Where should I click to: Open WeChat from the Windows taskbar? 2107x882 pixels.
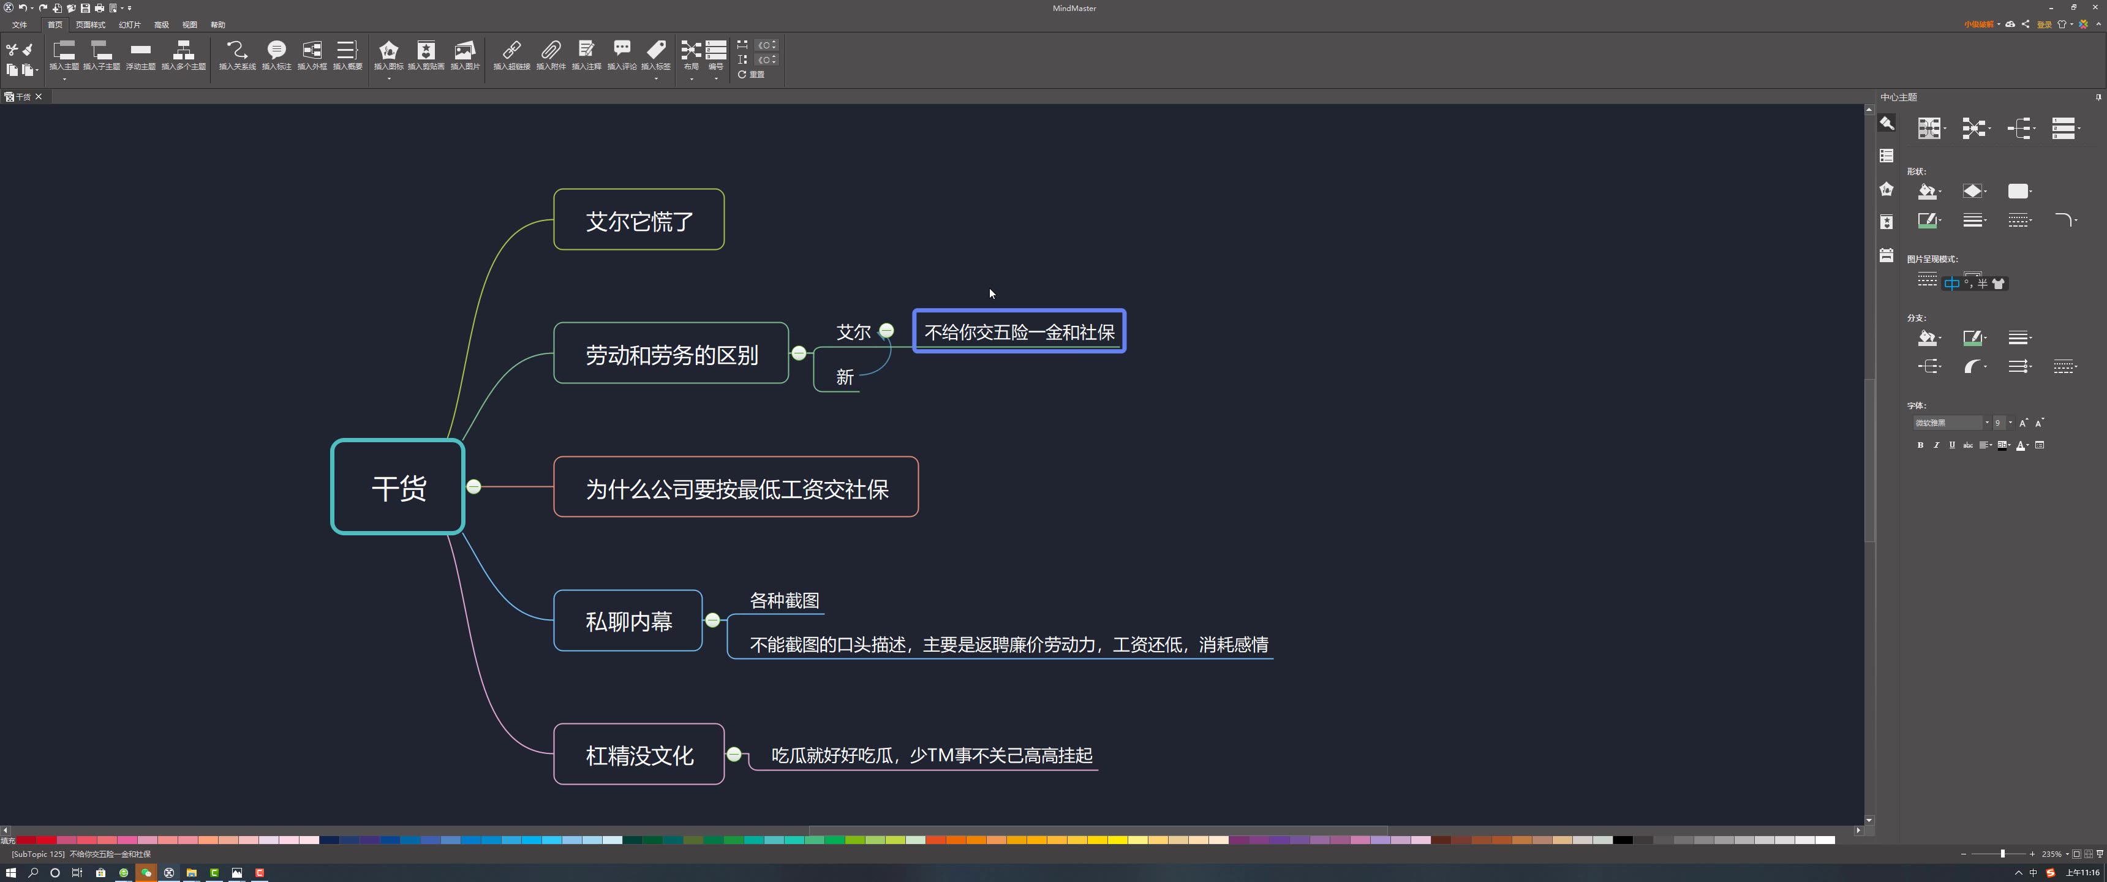coord(146,873)
